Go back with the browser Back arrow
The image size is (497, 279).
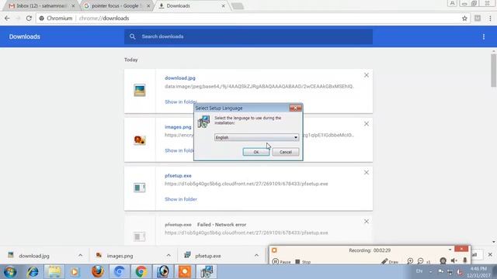click(x=7, y=19)
